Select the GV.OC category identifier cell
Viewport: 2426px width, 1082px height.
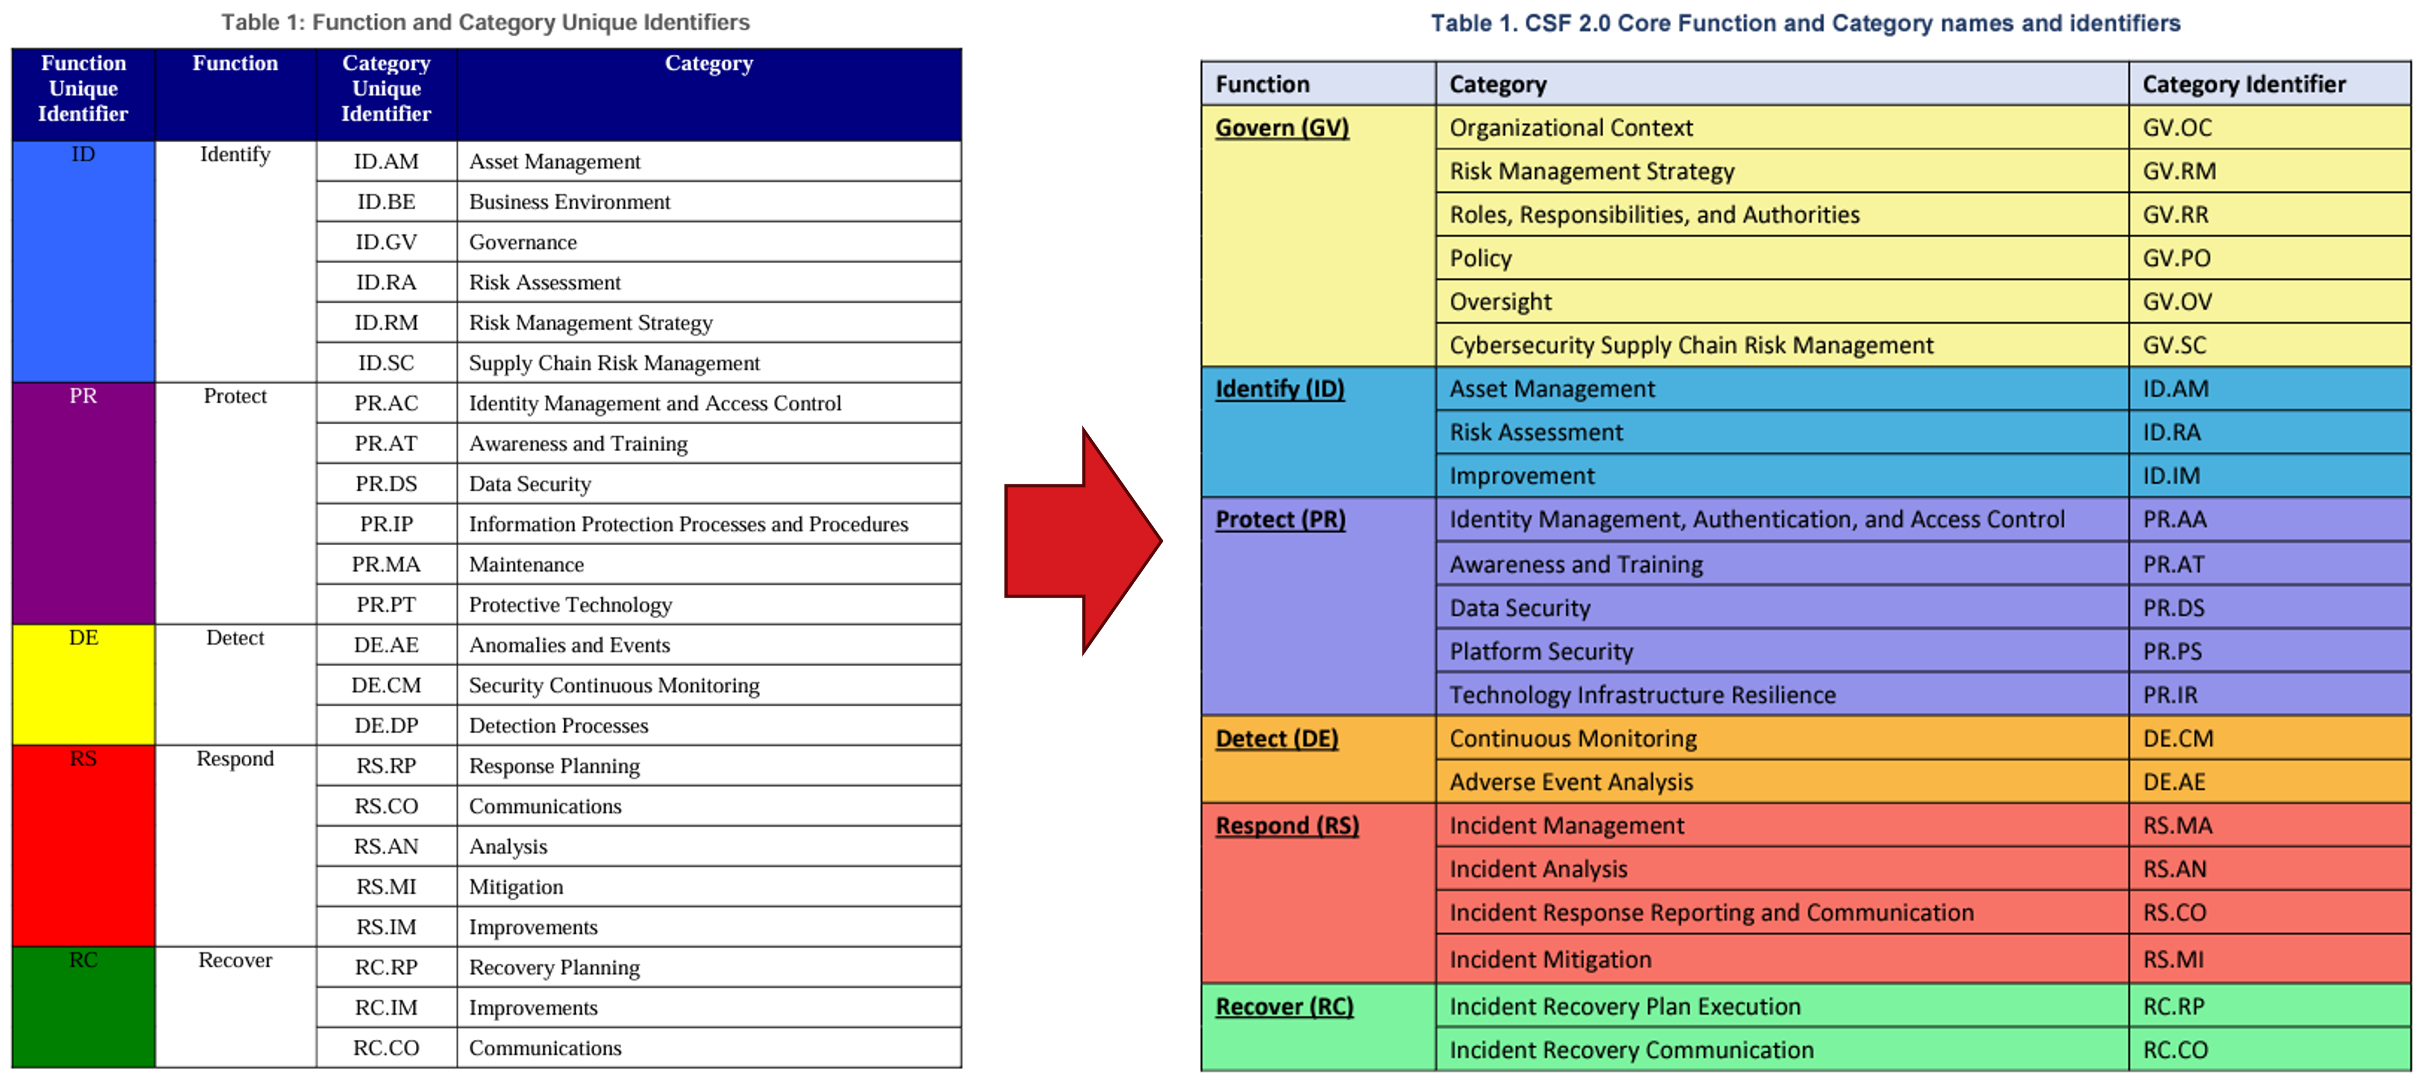[2177, 128]
